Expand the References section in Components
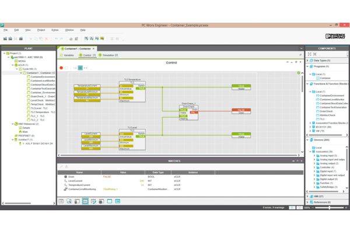The width and height of the screenshot is (350, 233). tap(307, 202)
